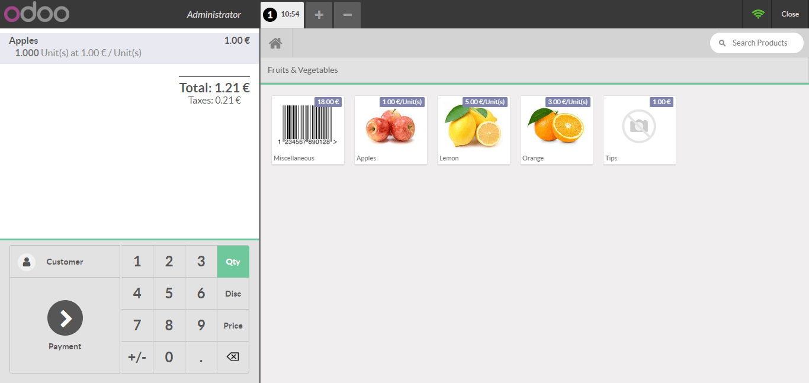
Task: Select the home category icon
Action: 275,43
